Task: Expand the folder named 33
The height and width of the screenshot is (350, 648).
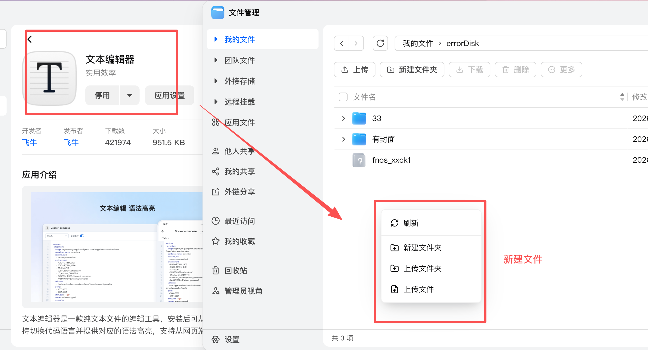Action: point(343,118)
